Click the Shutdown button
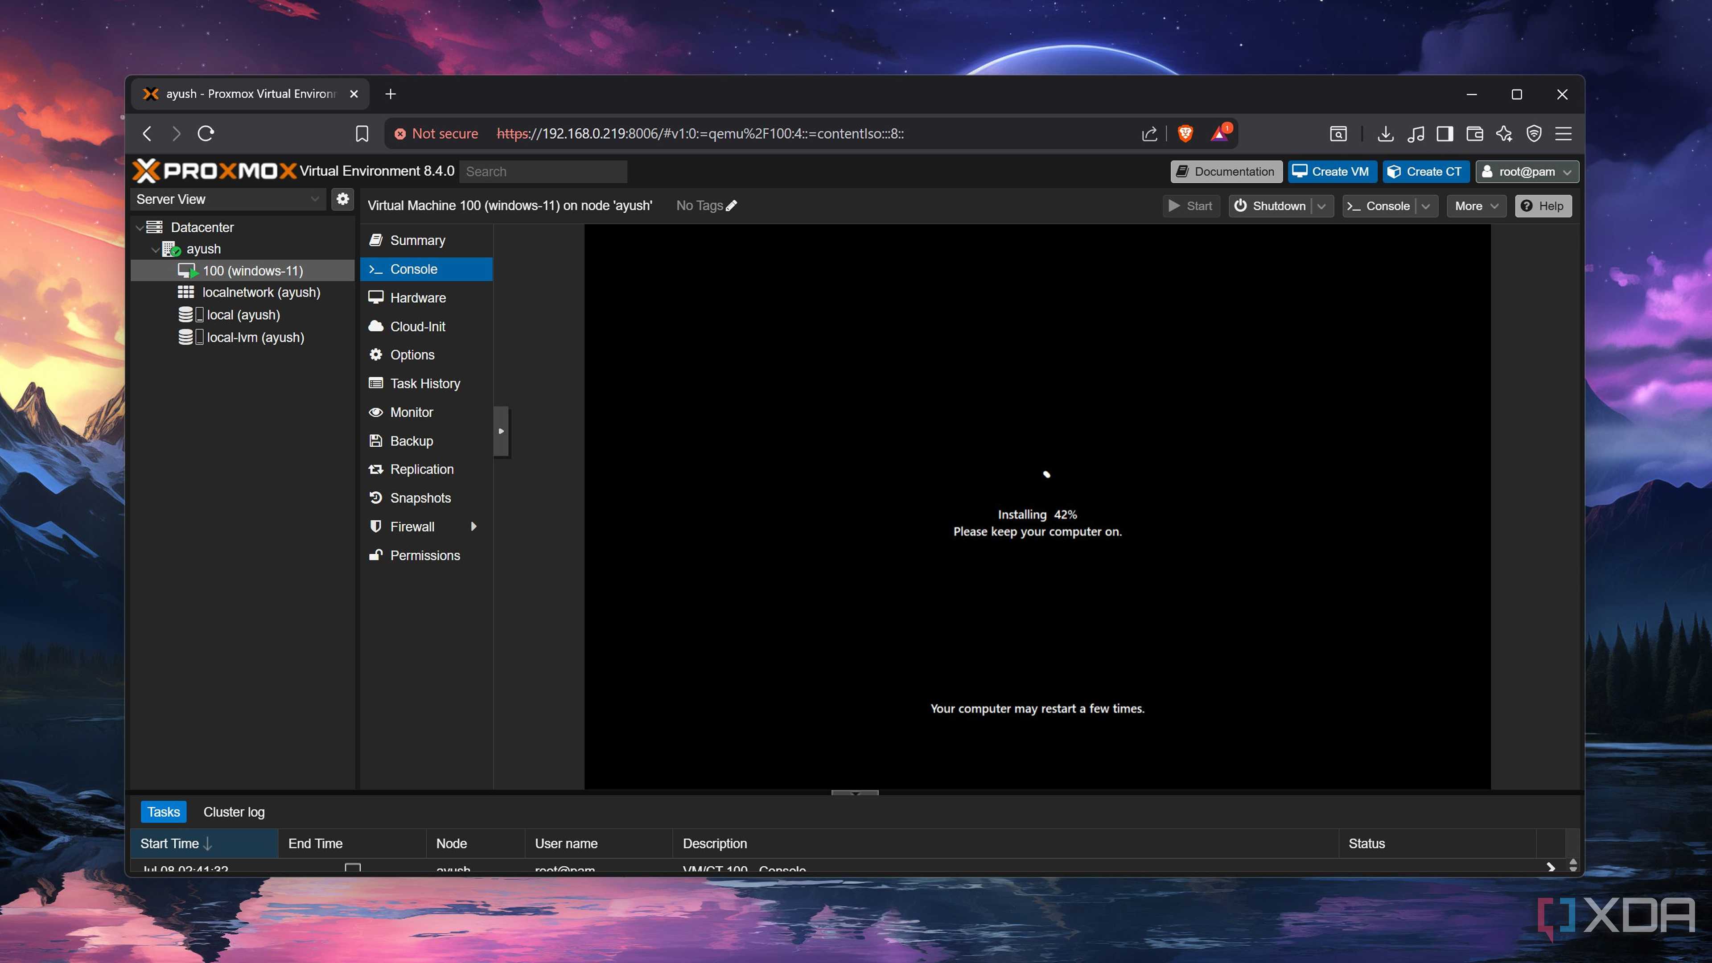Image resolution: width=1712 pixels, height=963 pixels. 1271,206
